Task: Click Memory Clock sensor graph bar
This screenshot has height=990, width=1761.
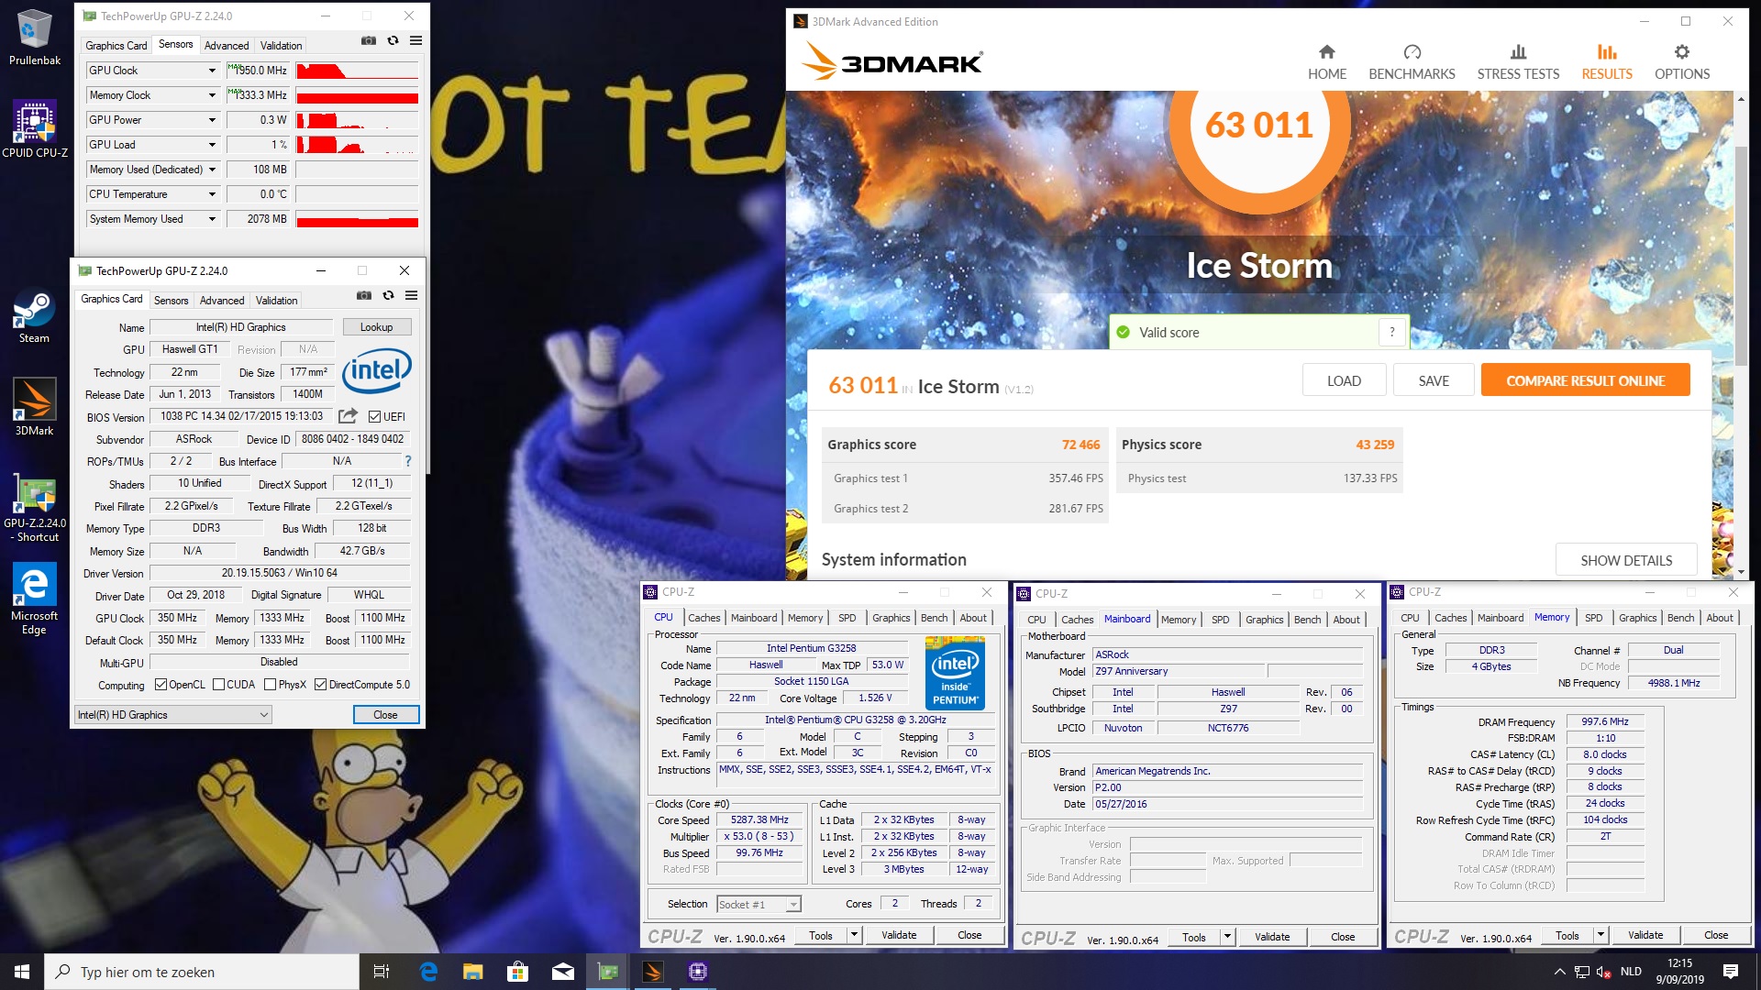Action: [357, 95]
